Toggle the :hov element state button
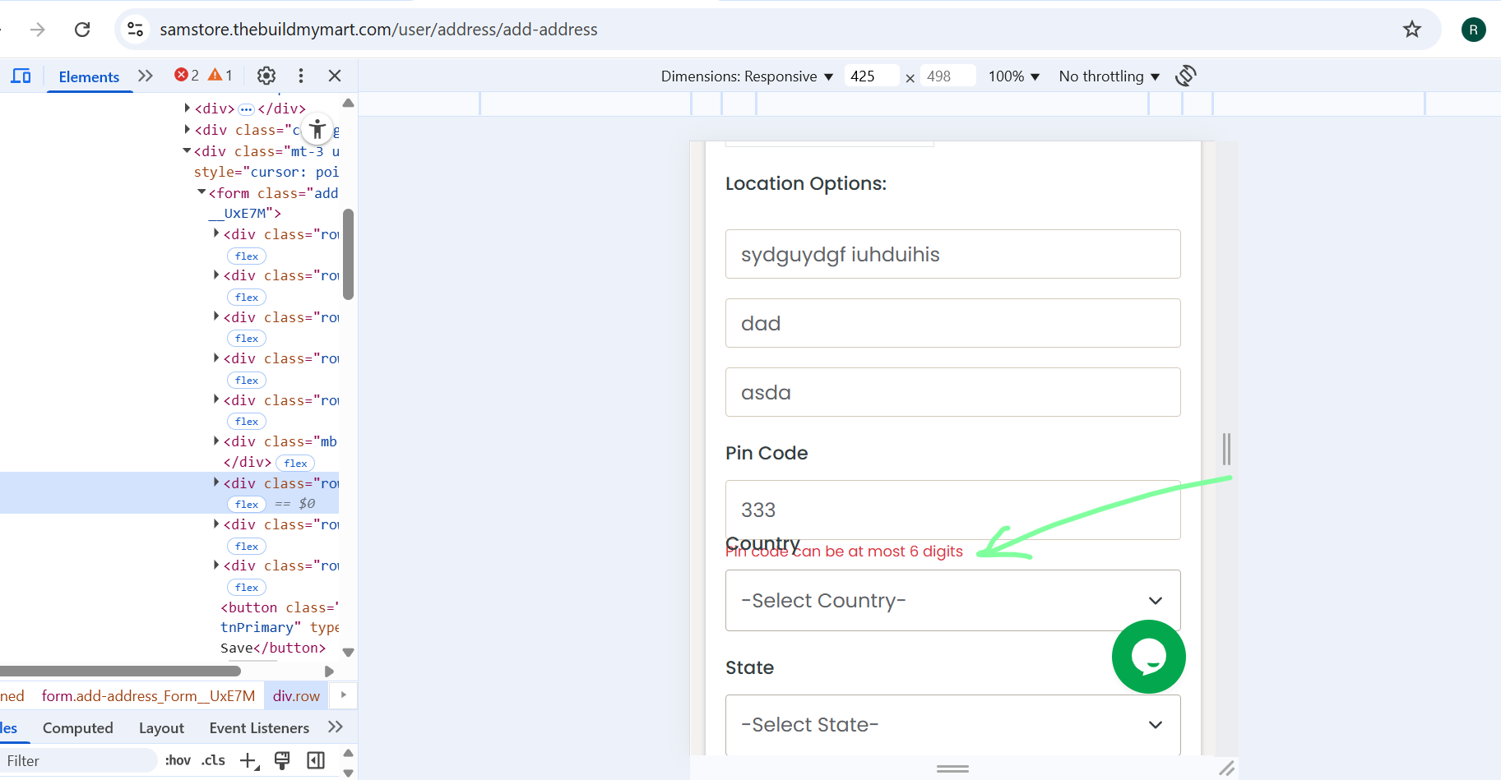Image resolution: width=1501 pixels, height=780 pixels. coord(178,761)
